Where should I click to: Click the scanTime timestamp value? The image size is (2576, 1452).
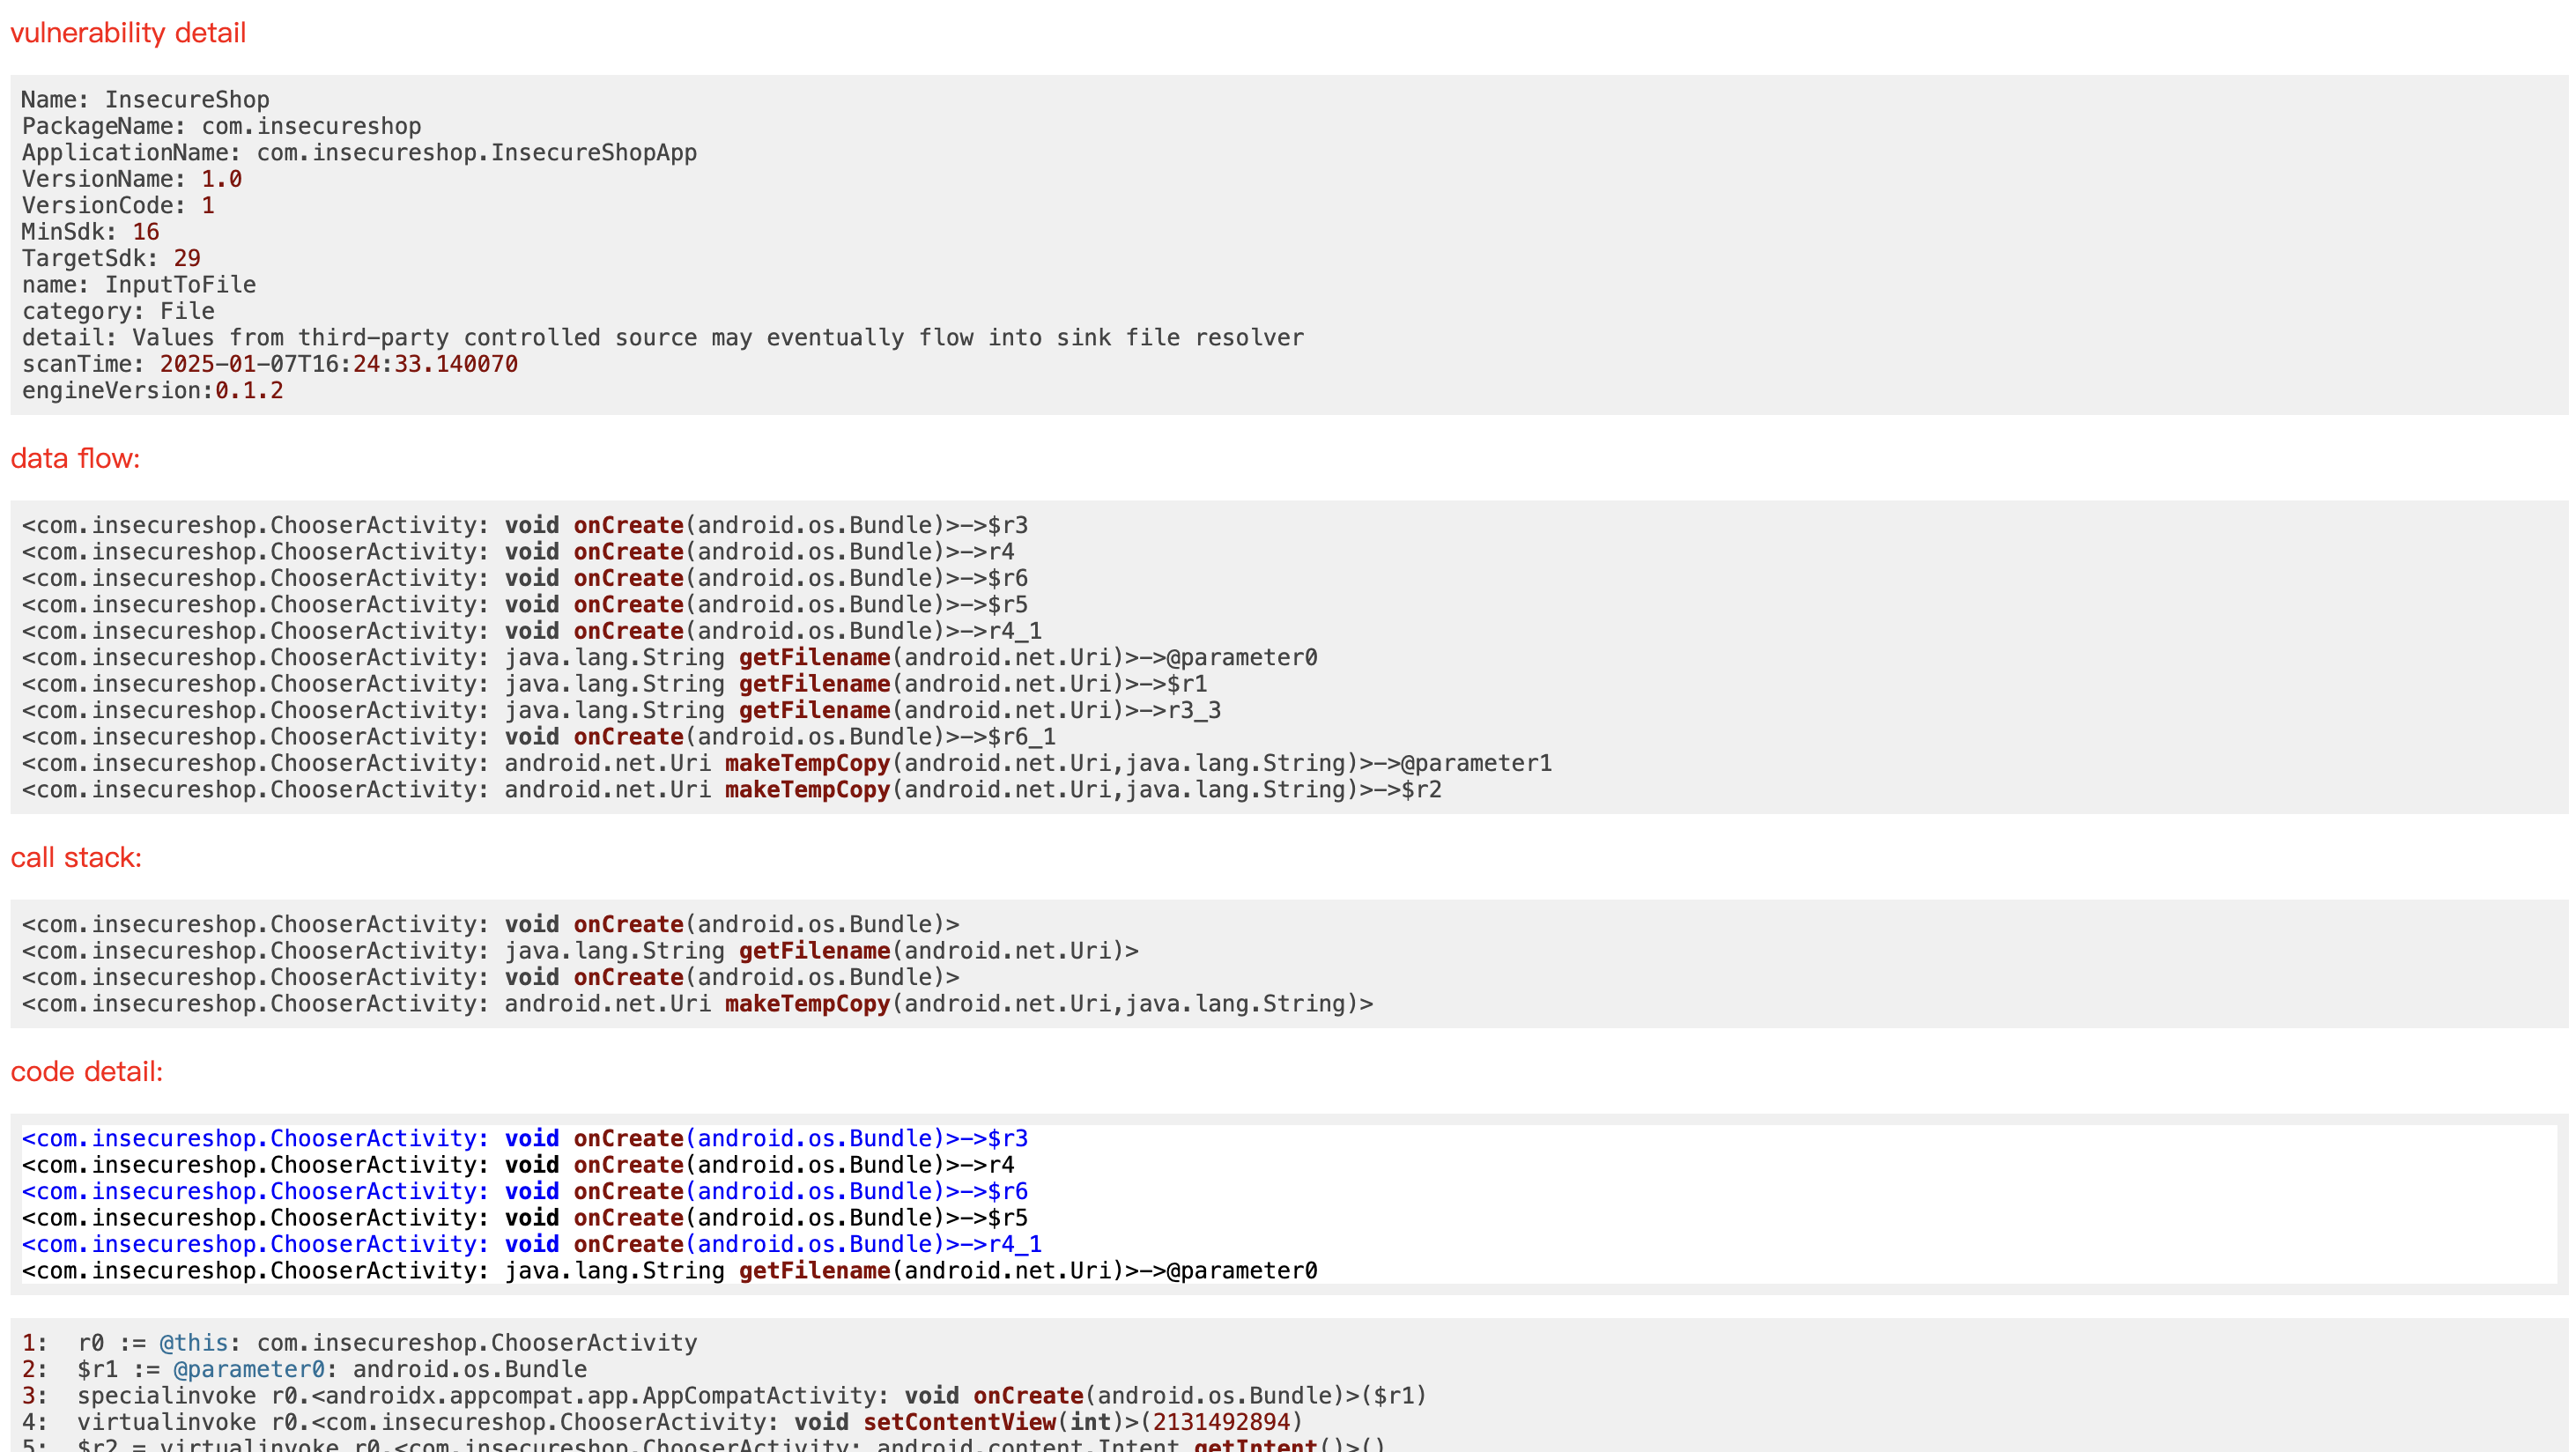338,364
